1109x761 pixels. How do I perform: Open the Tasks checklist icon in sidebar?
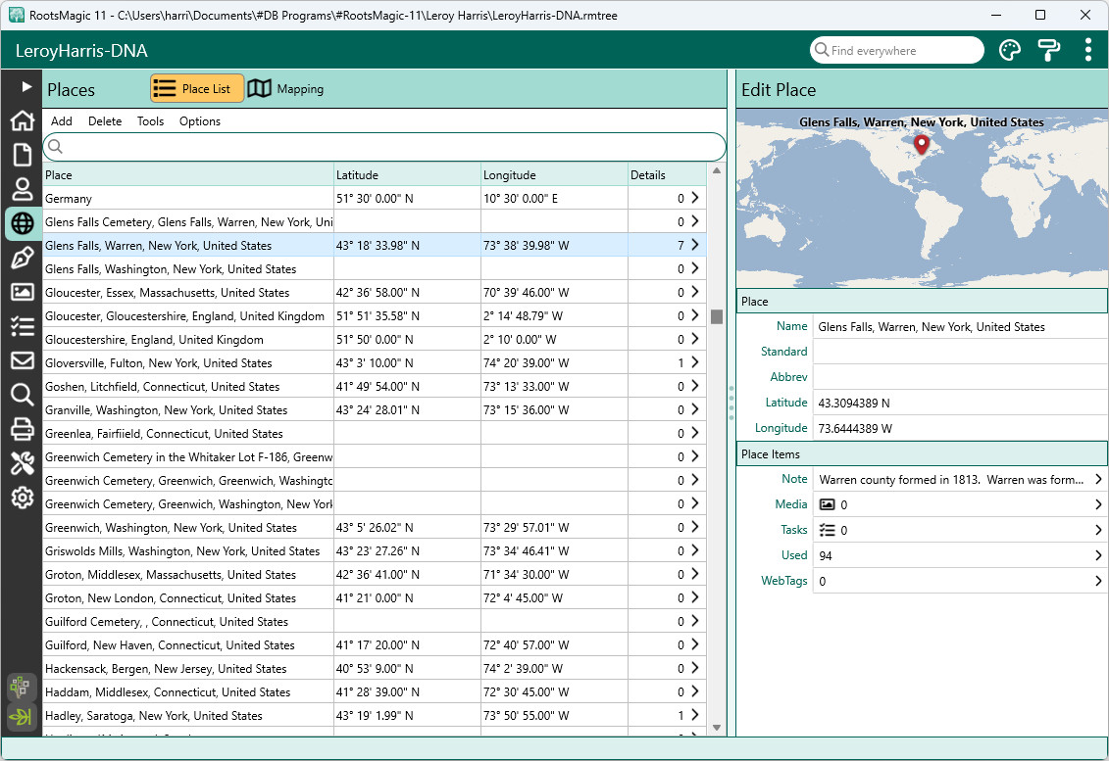point(22,326)
